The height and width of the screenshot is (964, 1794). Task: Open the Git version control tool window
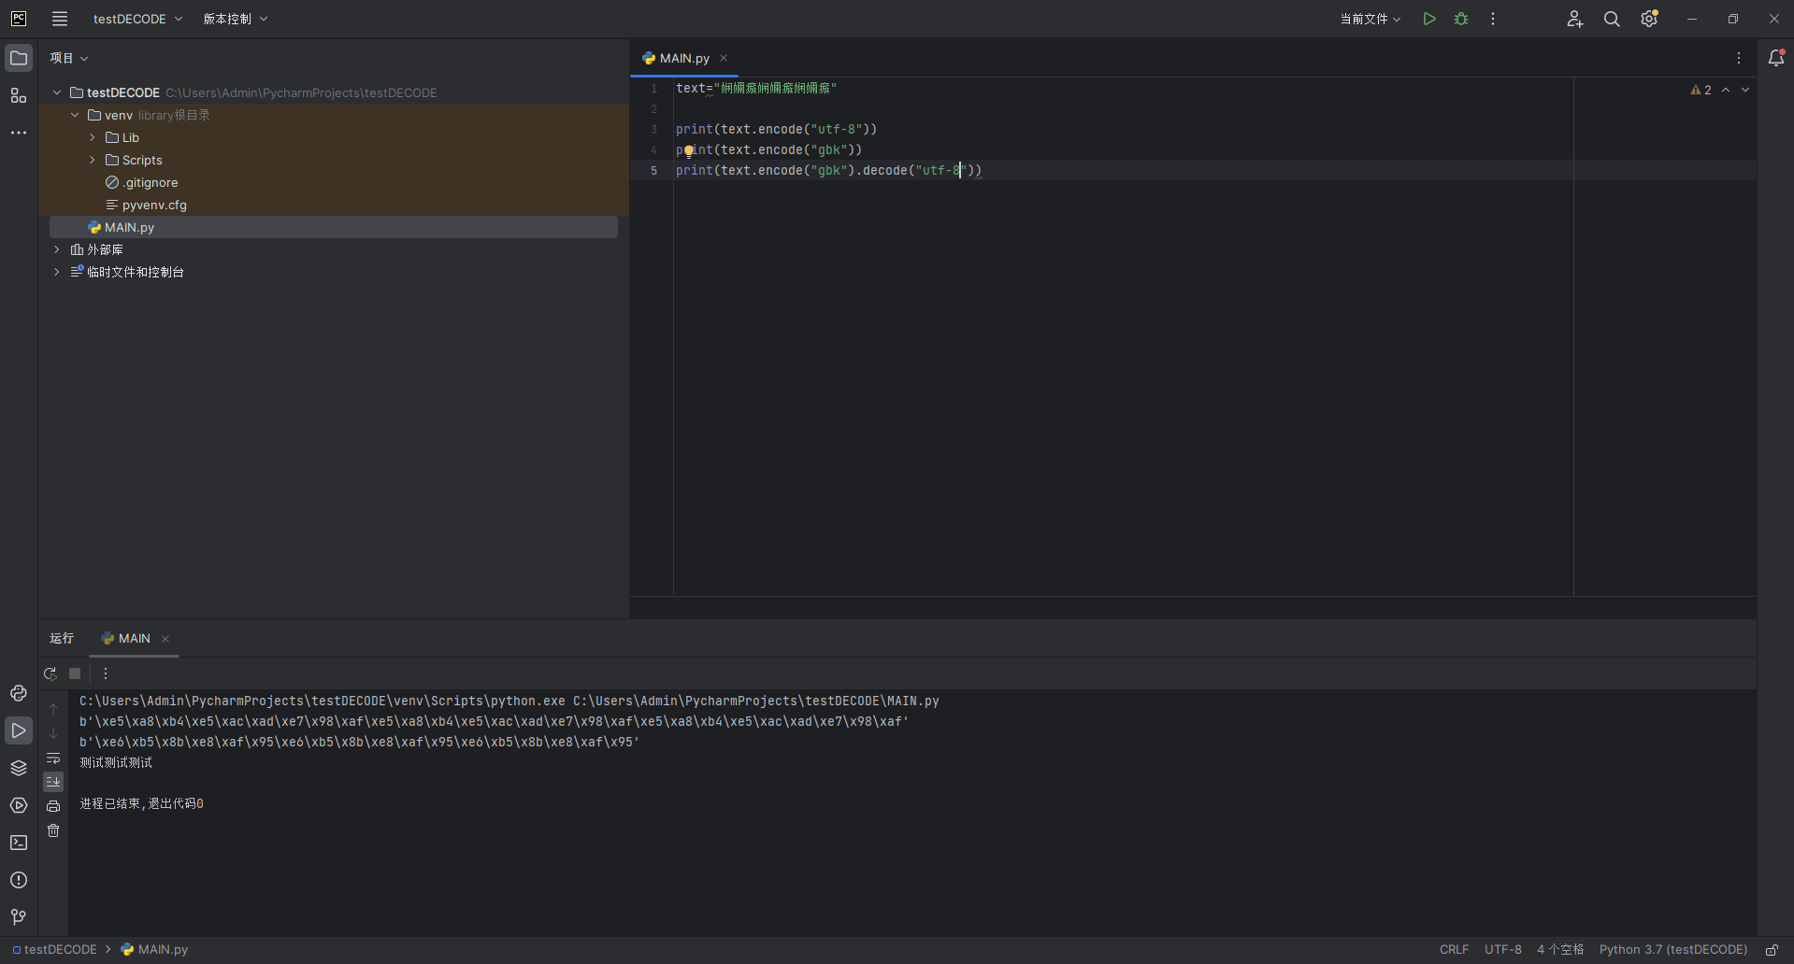pos(19,917)
